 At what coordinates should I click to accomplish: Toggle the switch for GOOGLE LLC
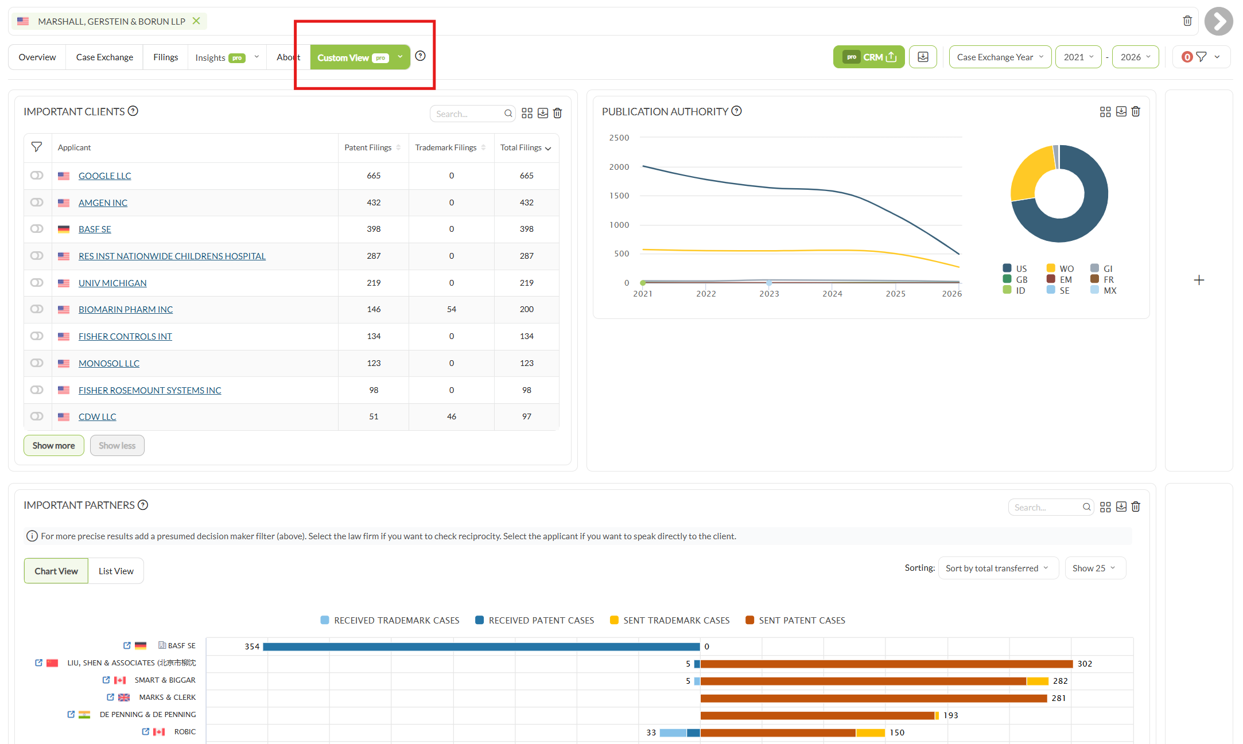coord(37,176)
